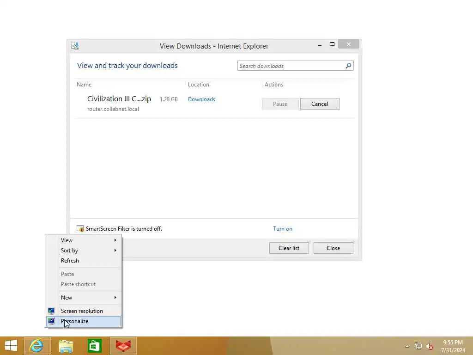This screenshot has height=355, width=473.
Task: Choose Personalize from the context menu
Action: click(84, 321)
